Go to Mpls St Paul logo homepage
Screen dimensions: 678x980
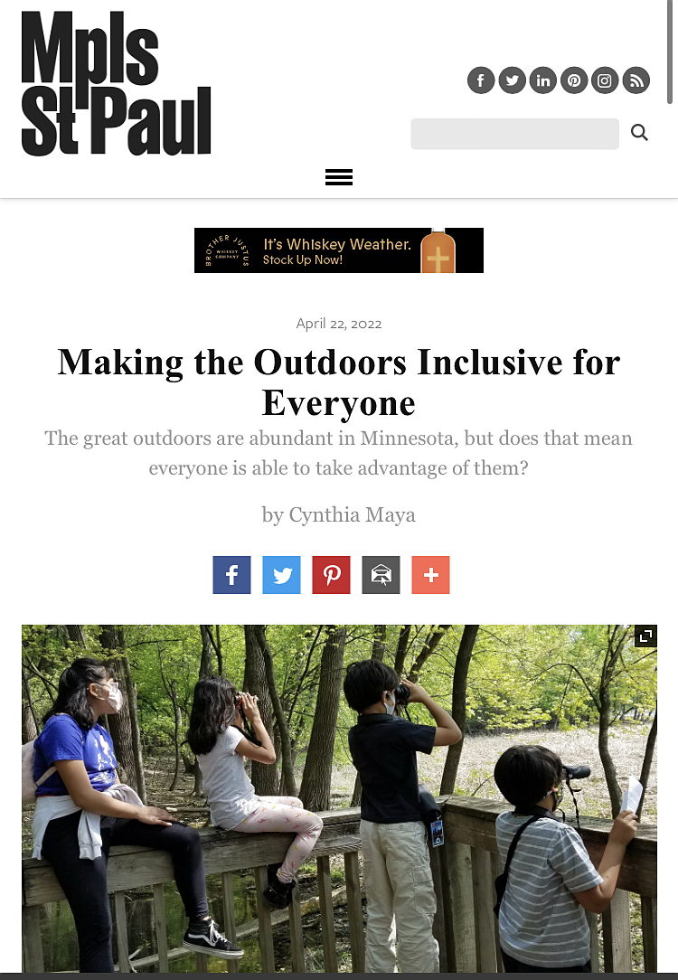pyautogui.click(x=117, y=83)
